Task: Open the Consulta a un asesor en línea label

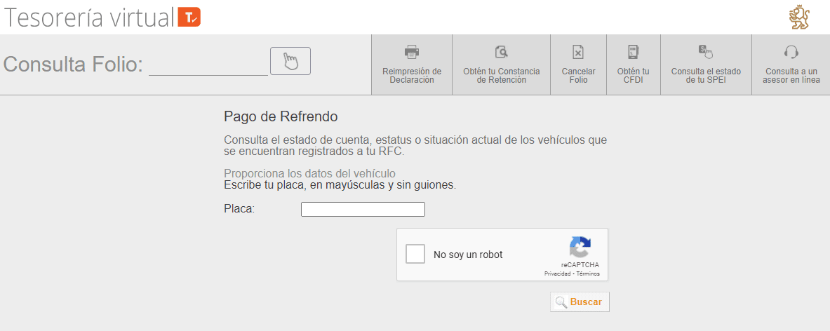Action: (x=791, y=76)
